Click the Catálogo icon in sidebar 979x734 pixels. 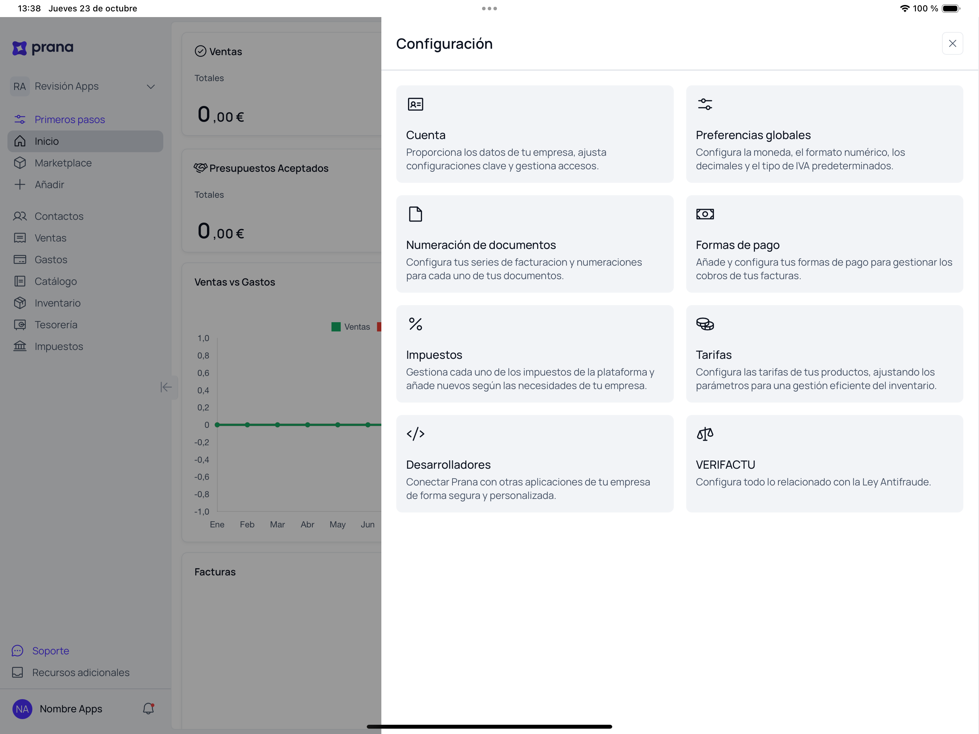click(x=20, y=281)
